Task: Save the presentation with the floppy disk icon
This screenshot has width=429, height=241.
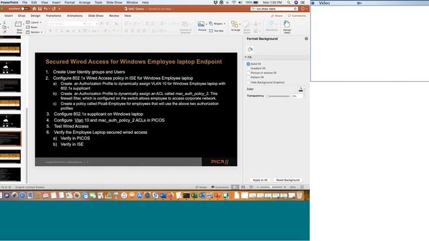Action: [x=40, y=9]
